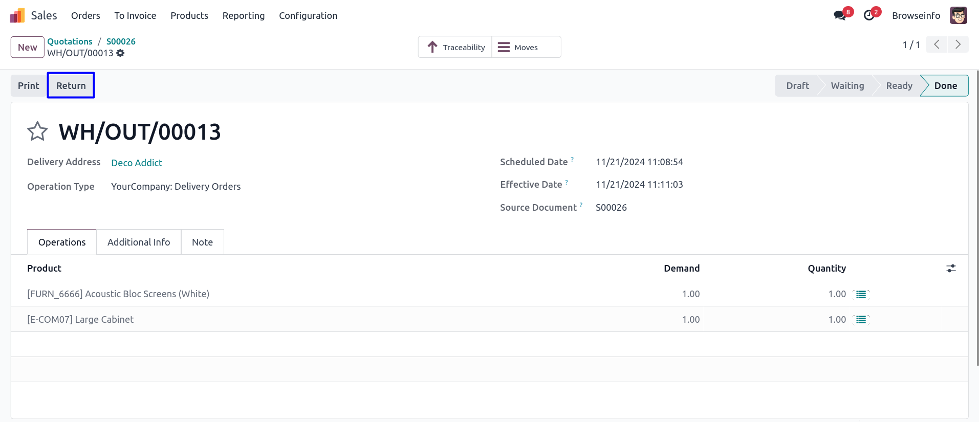Click the scheduled date value 11/21/2024 11:08:54

(639, 162)
